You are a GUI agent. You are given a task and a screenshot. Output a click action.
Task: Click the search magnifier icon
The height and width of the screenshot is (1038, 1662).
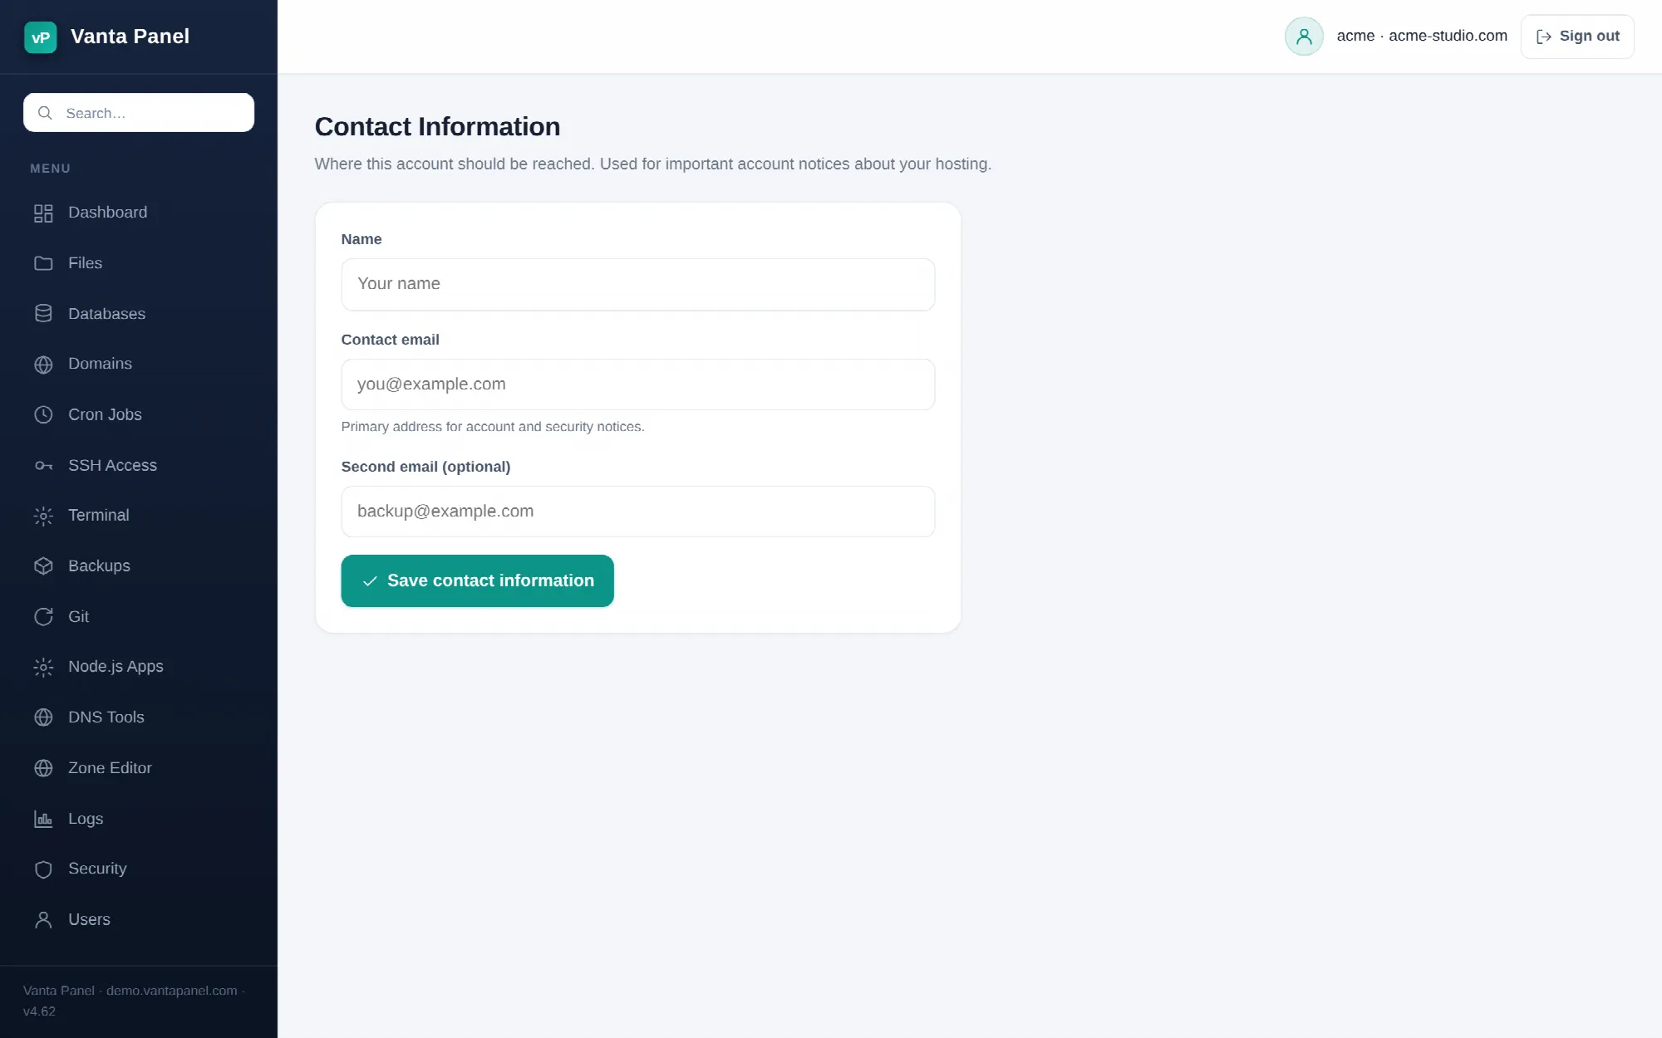pyautogui.click(x=45, y=113)
